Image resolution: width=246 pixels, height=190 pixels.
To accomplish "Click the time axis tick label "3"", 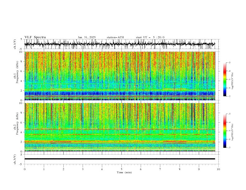I will pyautogui.click(x=83, y=169).
